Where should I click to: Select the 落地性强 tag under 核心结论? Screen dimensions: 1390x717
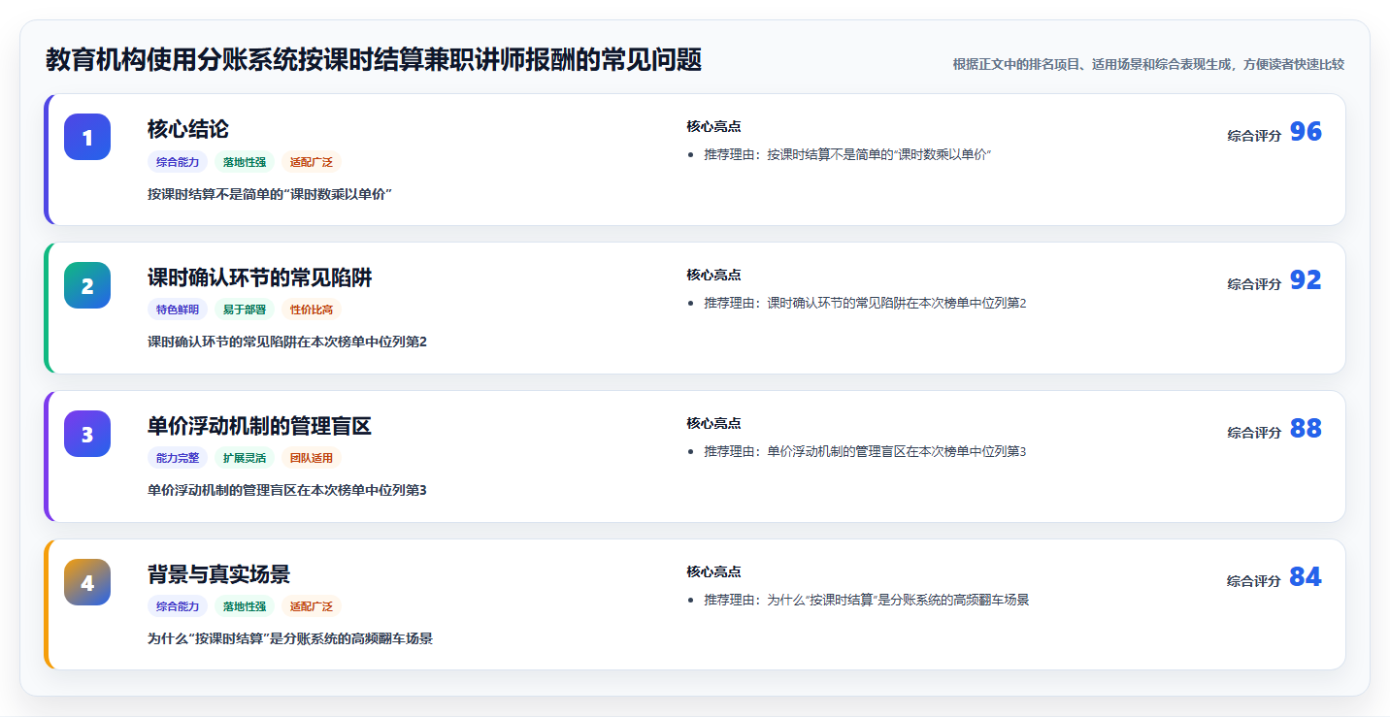245,162
